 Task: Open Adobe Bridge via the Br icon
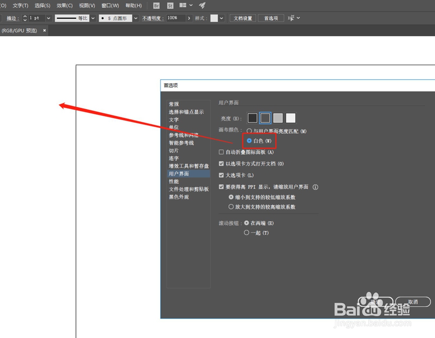[x=156, y=6]
